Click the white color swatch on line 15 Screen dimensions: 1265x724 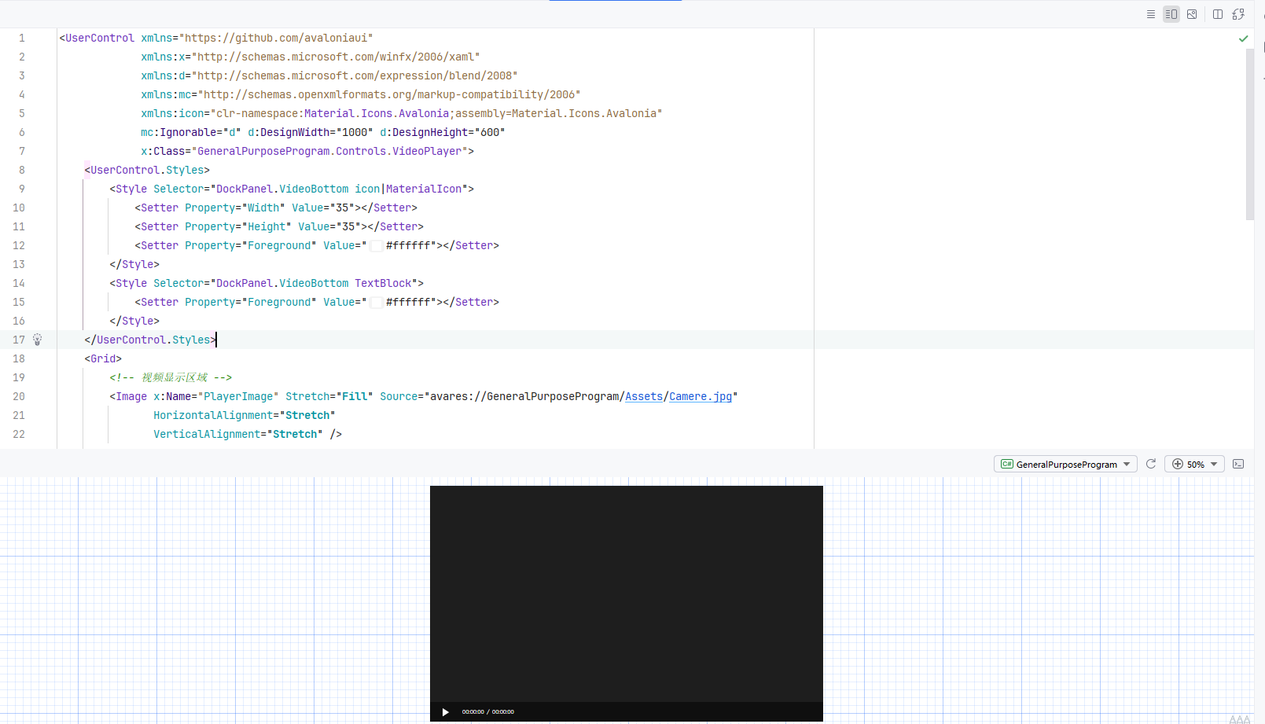tap(377, 302)
